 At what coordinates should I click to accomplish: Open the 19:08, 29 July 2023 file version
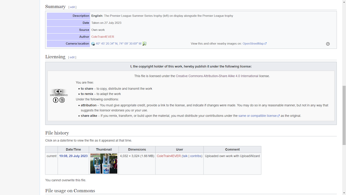(73, 156)
